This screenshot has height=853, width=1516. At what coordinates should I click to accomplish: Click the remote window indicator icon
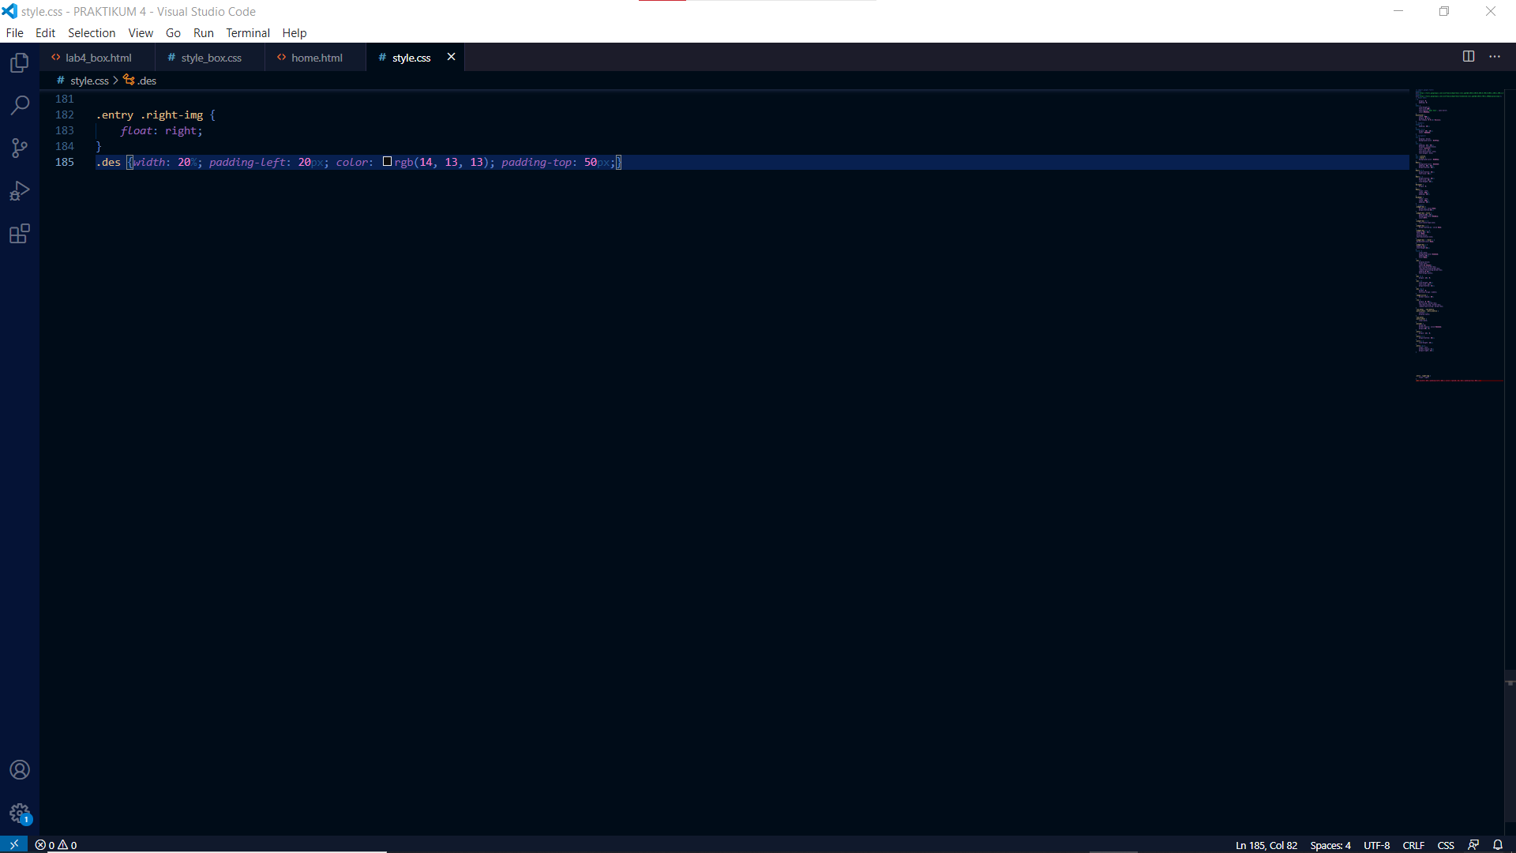click(x=13, y=844)
